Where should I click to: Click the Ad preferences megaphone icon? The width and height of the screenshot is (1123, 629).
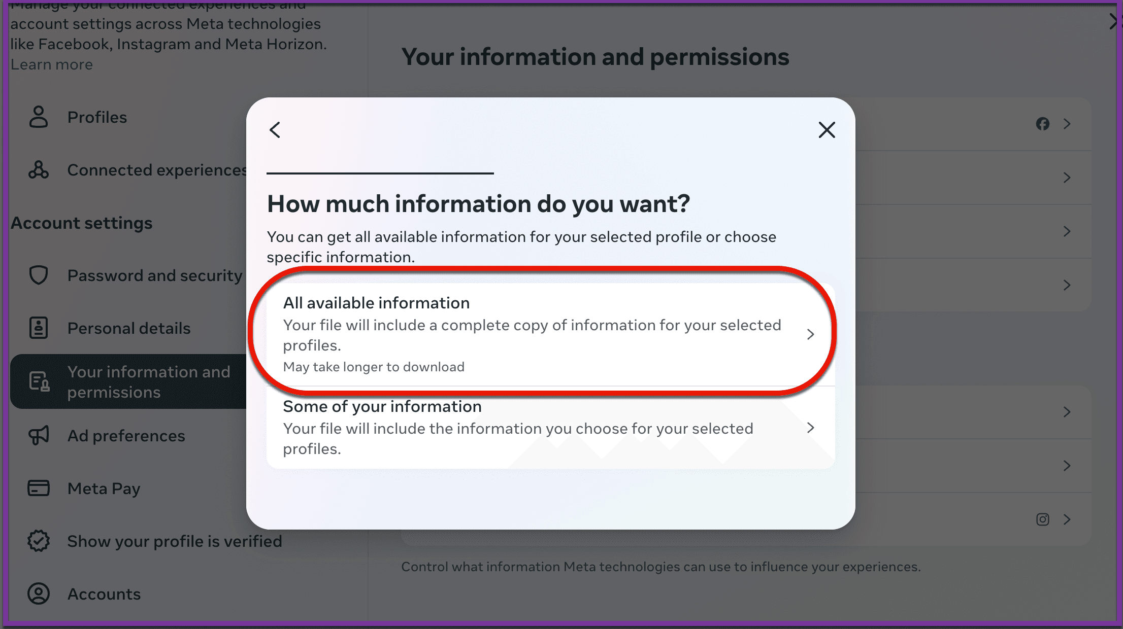(x=39, y=435)
